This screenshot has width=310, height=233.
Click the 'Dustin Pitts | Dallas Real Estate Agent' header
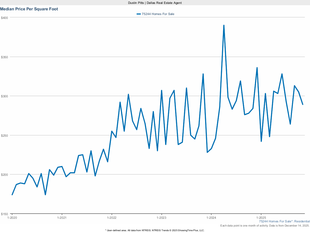pyautogui.click(x=155, y=3)
